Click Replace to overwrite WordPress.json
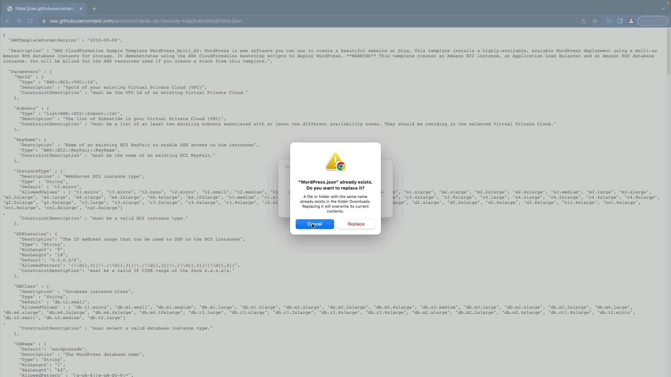This screenshot has height=377, width=671. 356,224
